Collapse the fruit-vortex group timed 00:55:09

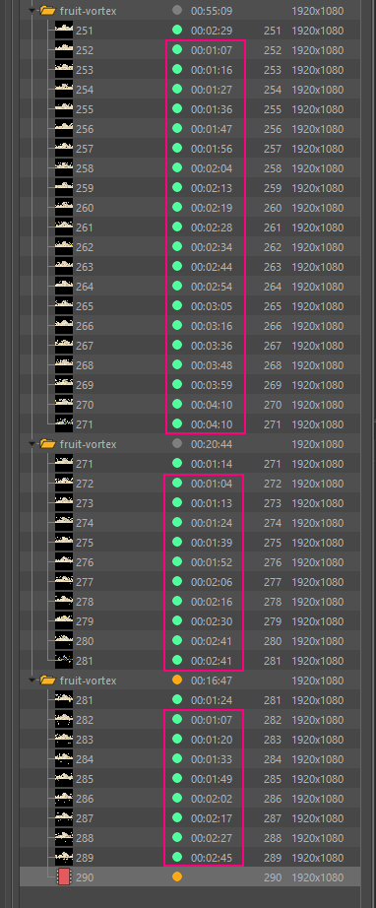[x=32, y=11]
